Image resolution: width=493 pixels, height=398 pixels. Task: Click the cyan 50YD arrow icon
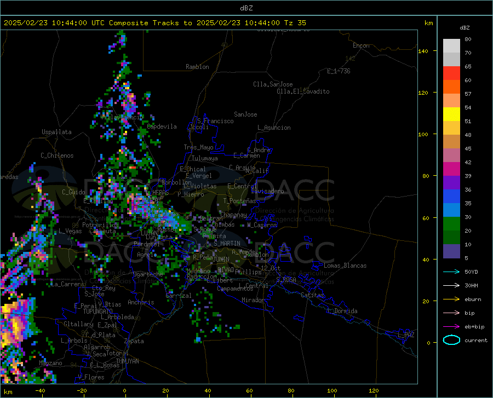451,272
